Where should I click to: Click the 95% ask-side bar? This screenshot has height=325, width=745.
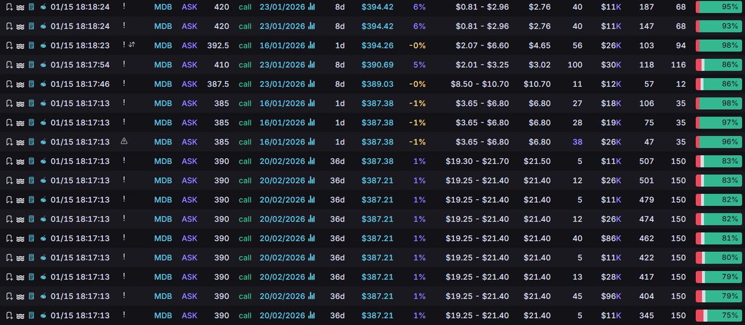click(718, 7)
